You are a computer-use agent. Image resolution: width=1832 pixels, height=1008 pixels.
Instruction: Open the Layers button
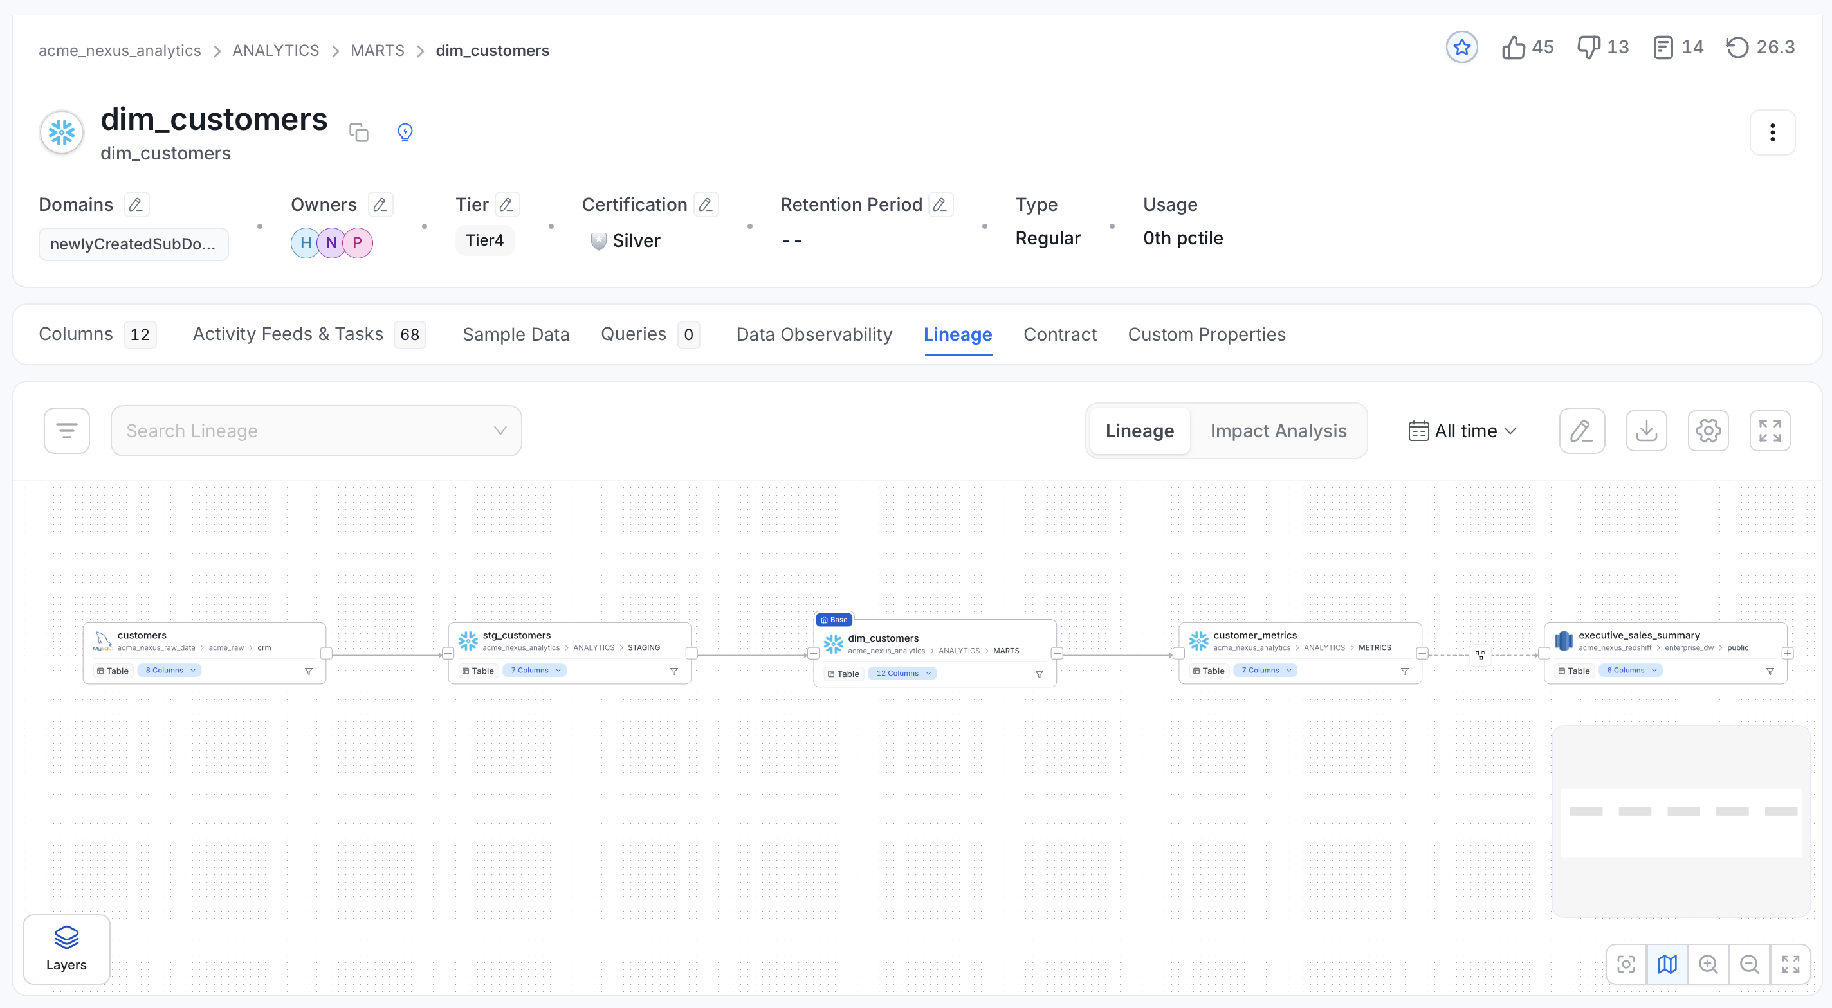[67, 949]
